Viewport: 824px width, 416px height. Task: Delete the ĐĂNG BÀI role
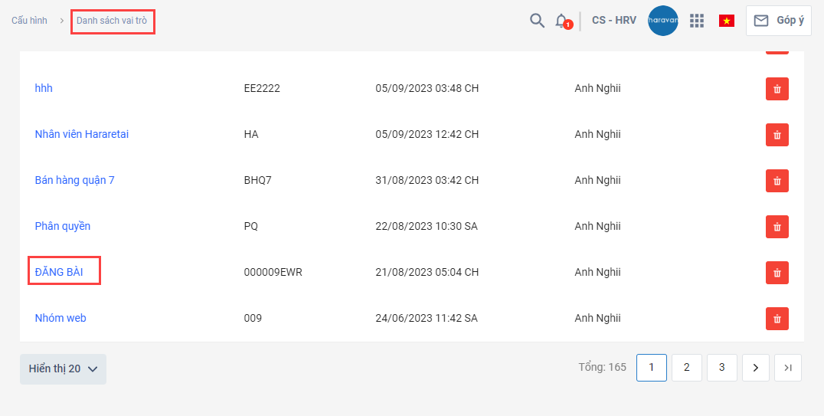coord(777,273)
